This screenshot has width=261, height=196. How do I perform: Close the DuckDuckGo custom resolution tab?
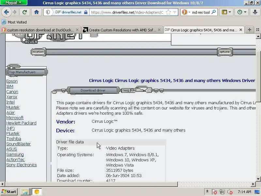tap(77, 30)
